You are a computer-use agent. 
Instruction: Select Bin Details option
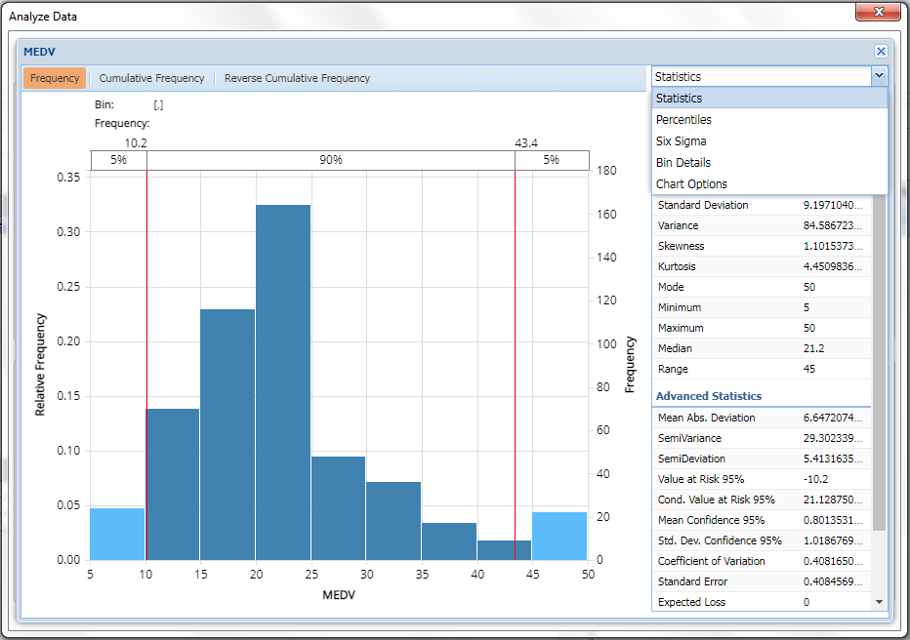point(682,163)
